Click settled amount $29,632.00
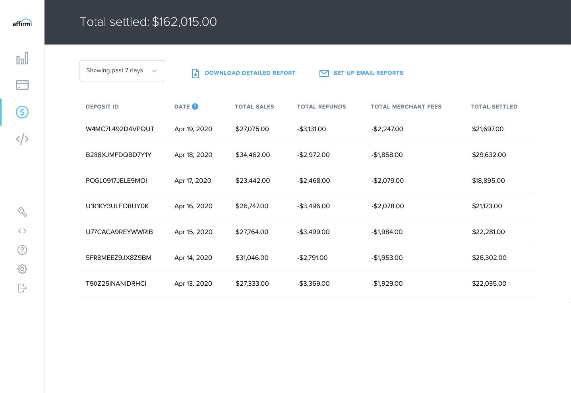This screenshot has height=393, width=571. click(x=489, y=155)
